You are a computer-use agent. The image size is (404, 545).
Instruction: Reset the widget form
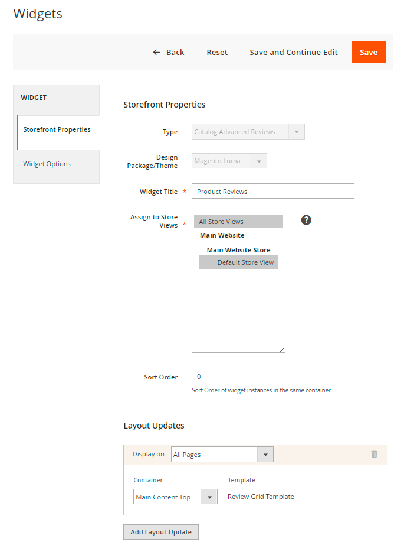pos(217,52)
